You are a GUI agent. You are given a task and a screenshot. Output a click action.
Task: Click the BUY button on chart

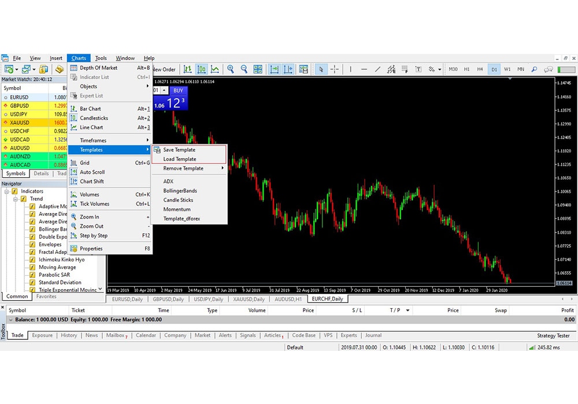[179, 91]
